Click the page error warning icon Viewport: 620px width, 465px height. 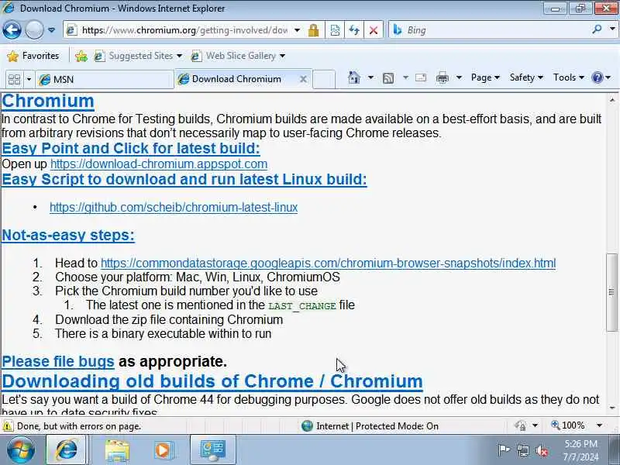click(x=7, y=426)
